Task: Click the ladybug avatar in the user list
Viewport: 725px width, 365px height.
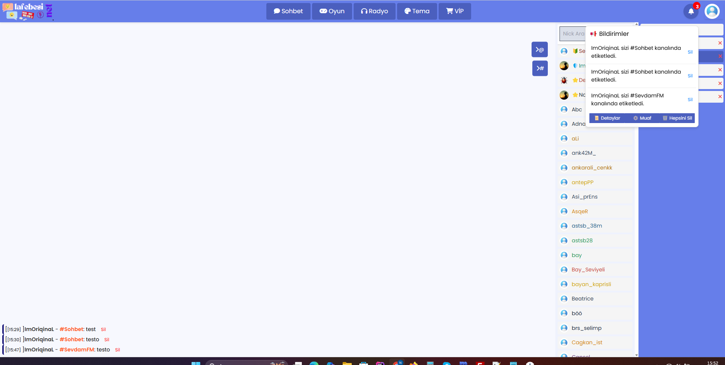Action: (564, 80)
